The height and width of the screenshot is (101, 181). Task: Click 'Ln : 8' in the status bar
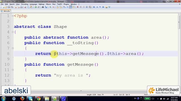[x=115, y=95]
